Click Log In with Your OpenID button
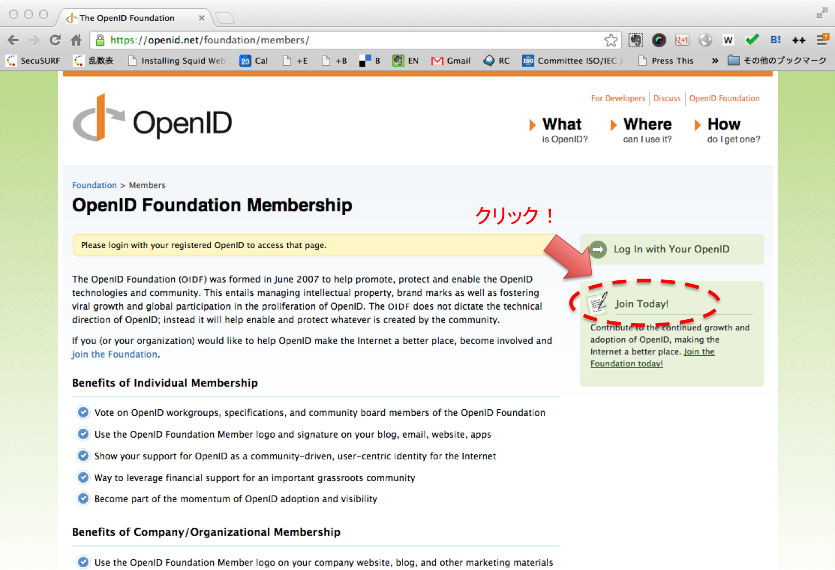The image size is (835, 570). (x=671, y=249)
